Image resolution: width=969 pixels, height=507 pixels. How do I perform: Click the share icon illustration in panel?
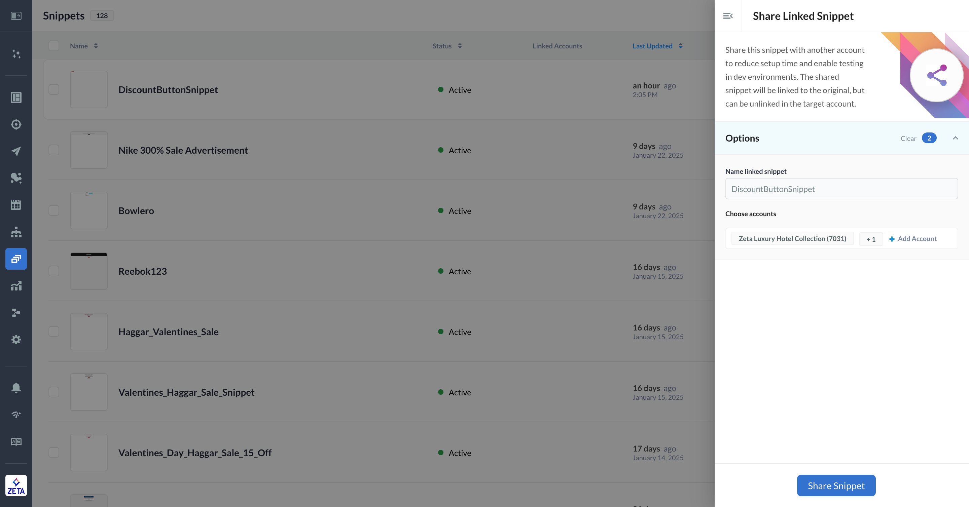pyautogui.click(x=936, y=75)
